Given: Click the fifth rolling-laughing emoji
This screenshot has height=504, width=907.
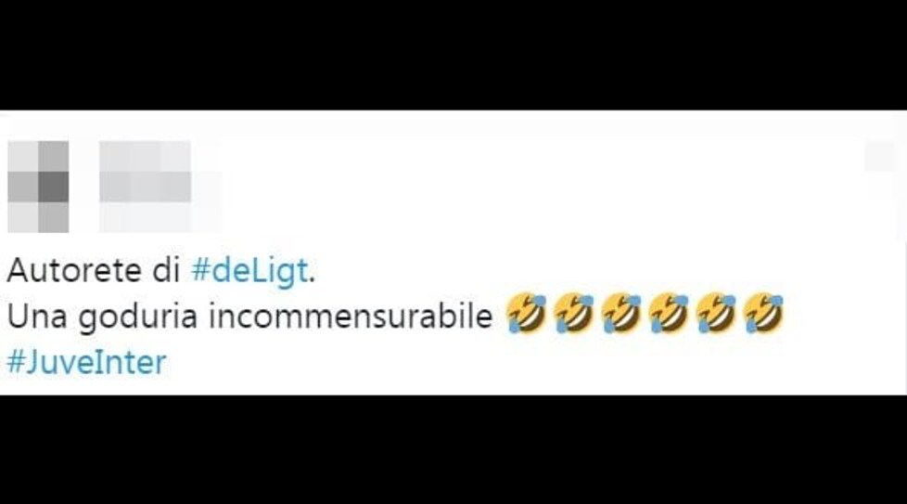Looking at the screenshot, I should click(716, 314).
